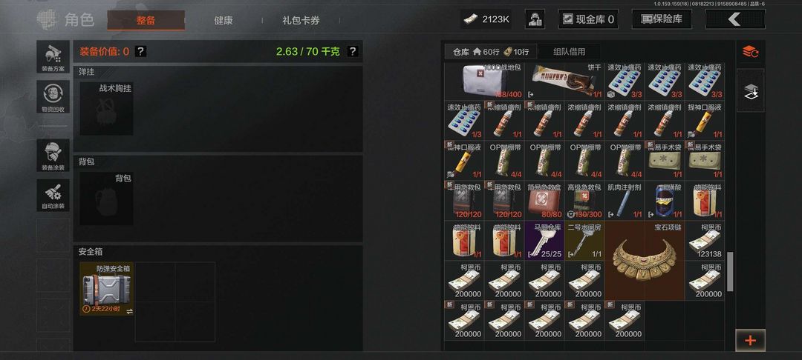The height and width of the screenshot is (360, 802).
Task: Switch to the 健康 tab
Action: tap(223, 21)
